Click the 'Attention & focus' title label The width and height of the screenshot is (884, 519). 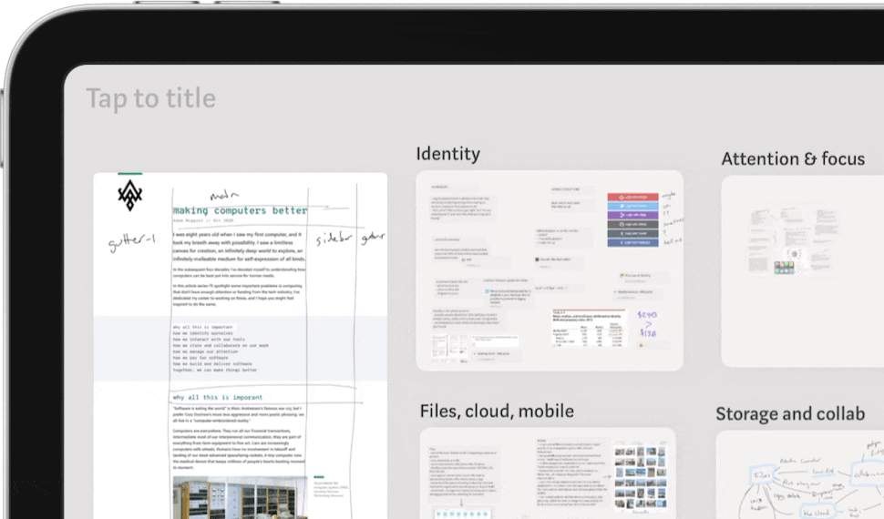(792, 158)
